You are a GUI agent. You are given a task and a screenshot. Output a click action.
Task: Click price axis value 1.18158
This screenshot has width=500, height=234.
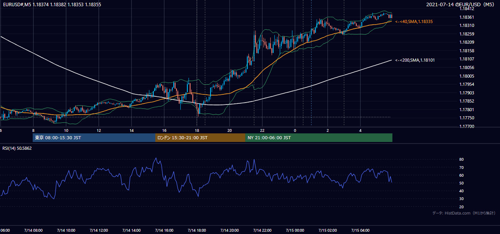click(466, 51)
